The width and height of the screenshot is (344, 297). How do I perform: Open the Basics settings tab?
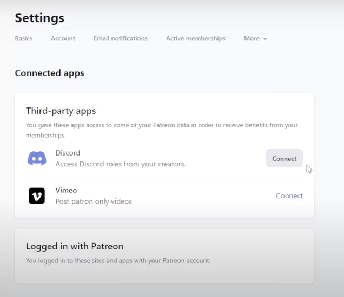coord(24,38)
